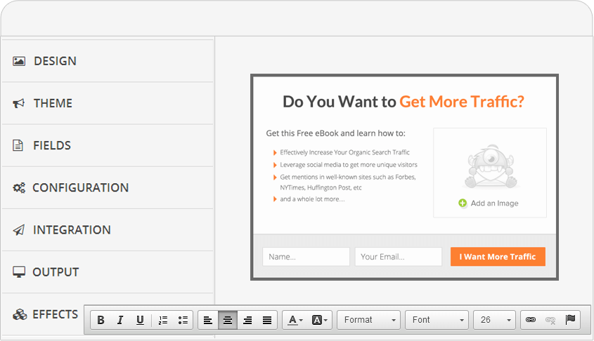Open the CONFIGURATION panel
This screenshot has height=341, width=594.
pos(108,188)
